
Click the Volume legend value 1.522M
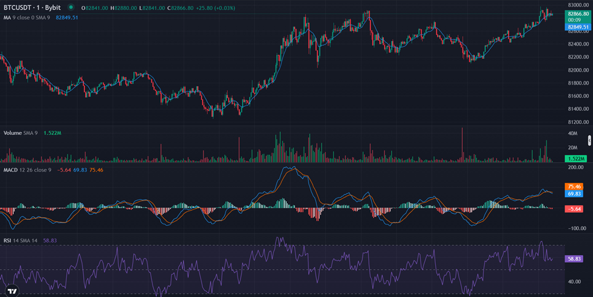pyautogui.click(x=52, y=133)
